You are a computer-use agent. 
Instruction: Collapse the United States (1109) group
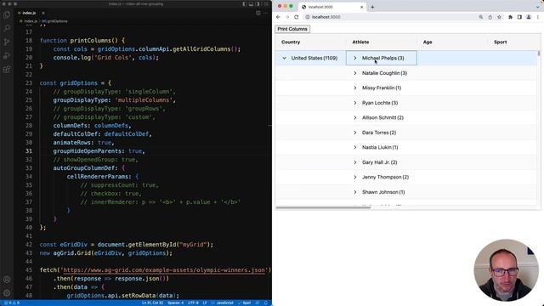284,59
